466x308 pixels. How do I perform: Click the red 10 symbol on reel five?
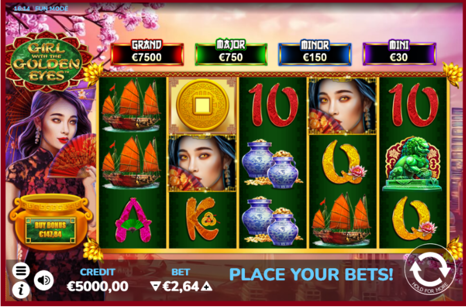(x=413, y=105)
